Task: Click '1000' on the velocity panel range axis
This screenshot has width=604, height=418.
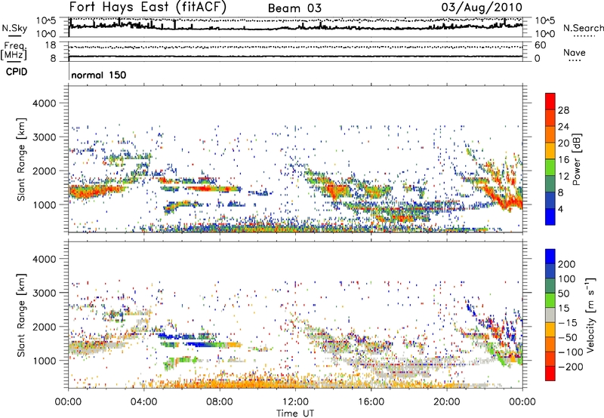Action: click(44, 361)
